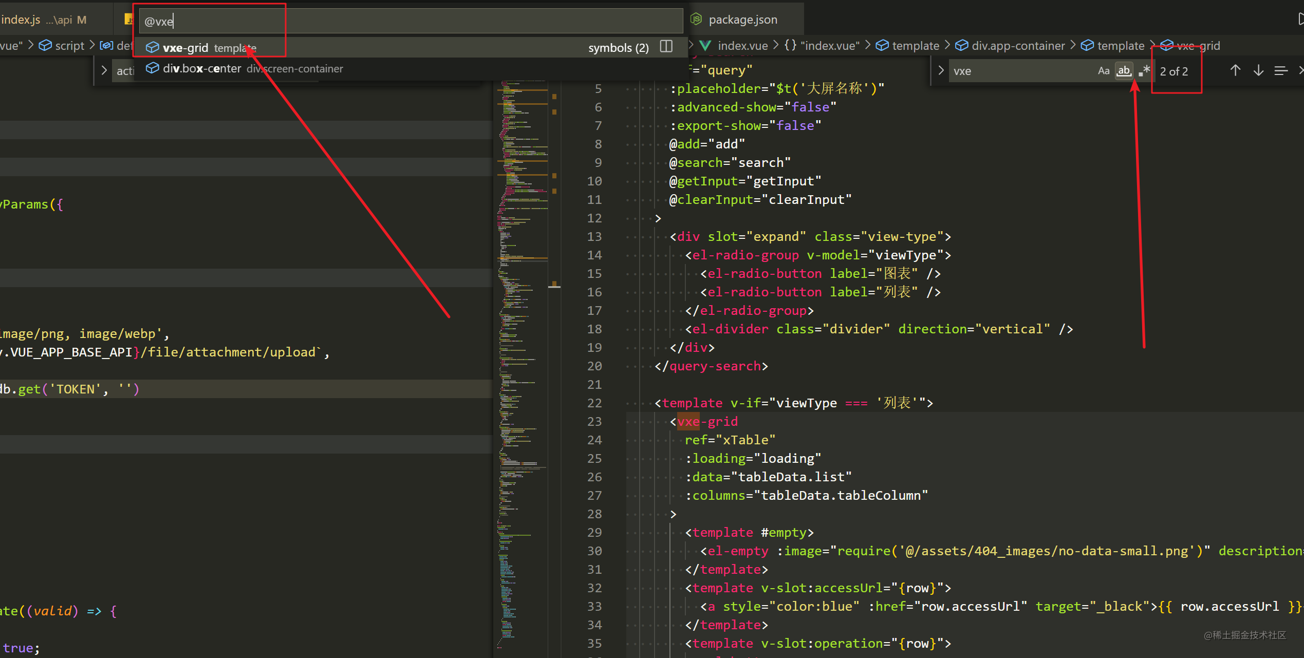Screen dimensions: 1304x658
Task: Click the vxe-grid symbol cube icon
Action: [152, 47]
